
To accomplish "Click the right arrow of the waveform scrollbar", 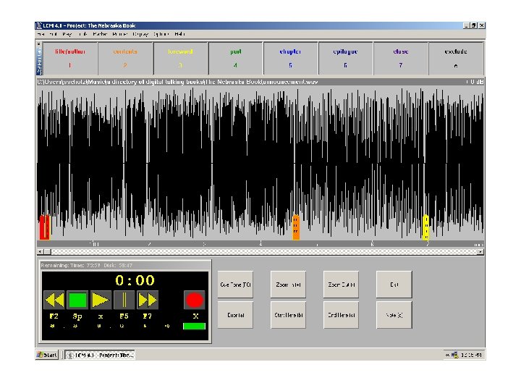I will tap(480, 252).
